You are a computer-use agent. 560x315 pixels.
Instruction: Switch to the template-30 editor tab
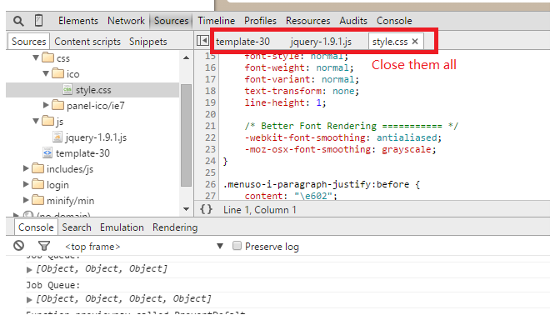coord(242,42)
